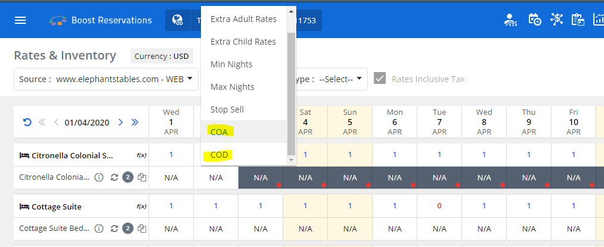Select Min Nights from the dropdown list
Viewport: 604px width, 247px height.
(x=231, y=64)
